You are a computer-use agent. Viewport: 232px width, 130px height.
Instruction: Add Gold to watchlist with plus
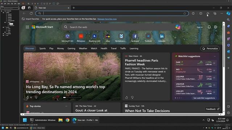coord(214,63)
